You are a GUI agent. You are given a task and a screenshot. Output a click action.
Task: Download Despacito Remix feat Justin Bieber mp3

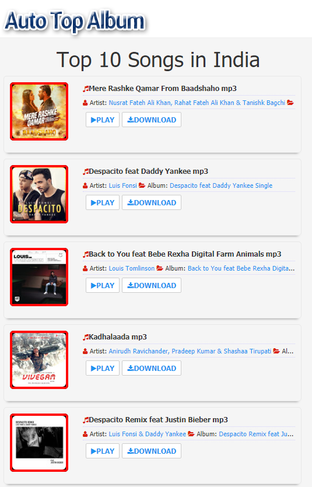pos(152,451)
